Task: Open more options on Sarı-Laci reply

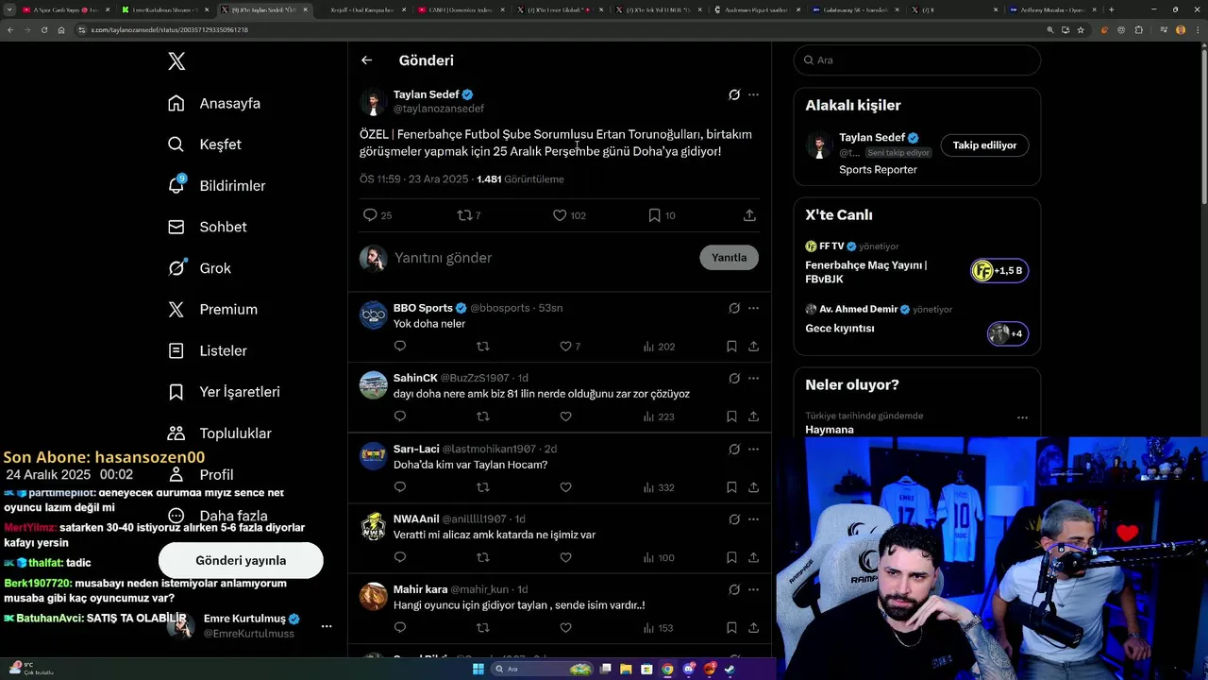Action: 753,449
